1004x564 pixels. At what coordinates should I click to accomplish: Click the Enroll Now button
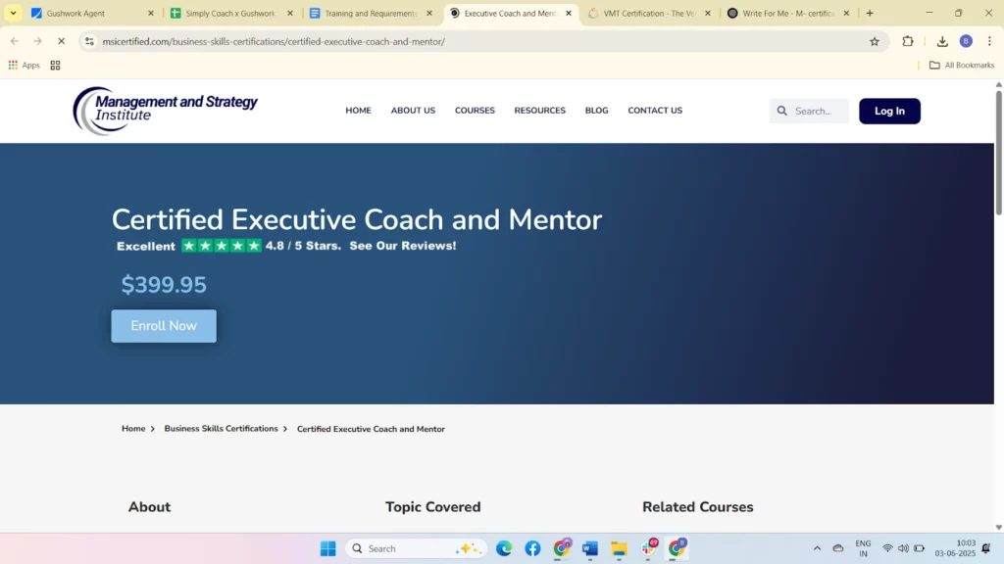[x=164, y=326]
